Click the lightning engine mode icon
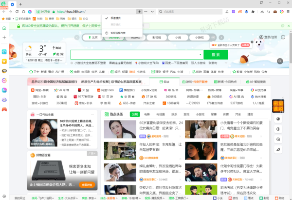This screenshot has width=292, height=200. 139,12
